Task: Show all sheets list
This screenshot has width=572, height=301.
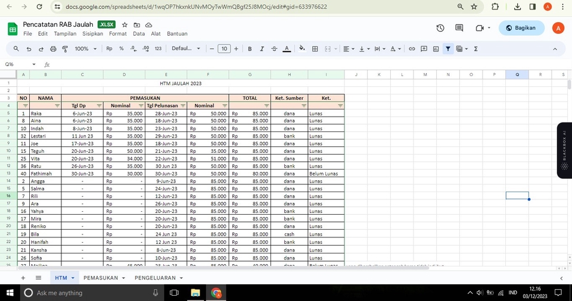Action: point(38,278)
